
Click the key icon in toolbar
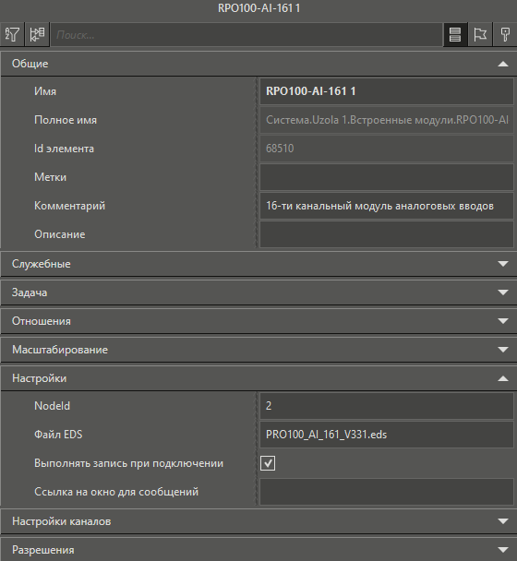[505, 35]
